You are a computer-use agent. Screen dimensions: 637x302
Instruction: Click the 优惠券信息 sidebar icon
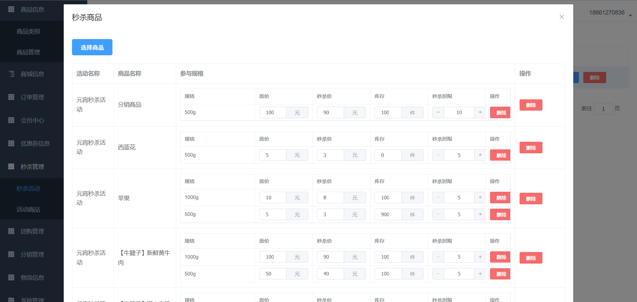point(11,143)
